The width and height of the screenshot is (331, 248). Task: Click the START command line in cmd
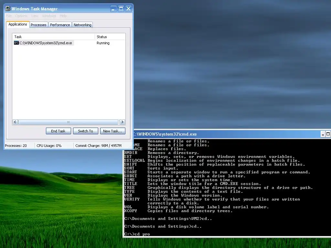pos(217,172)
